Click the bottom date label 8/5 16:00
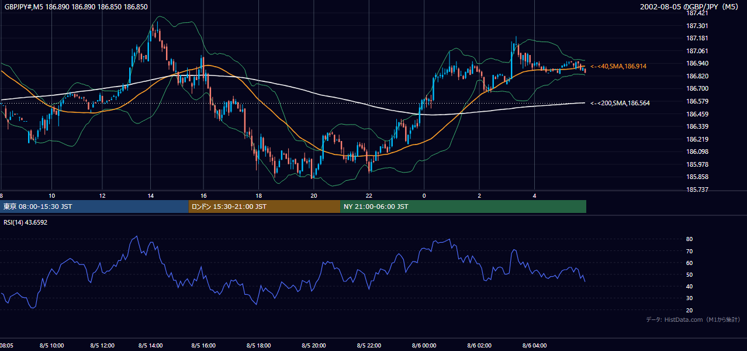747x351 pixels. pyautogui.click(x=203, y=345)
